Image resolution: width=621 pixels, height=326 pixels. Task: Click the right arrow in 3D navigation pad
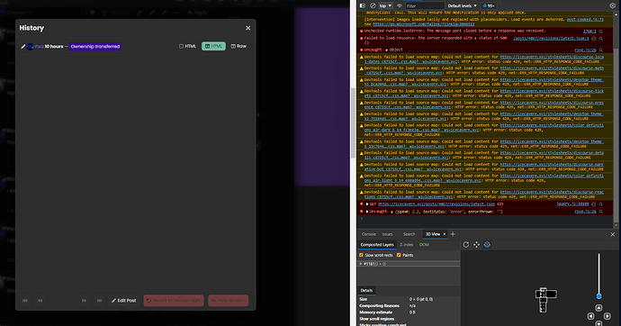[x=607, y=316]
